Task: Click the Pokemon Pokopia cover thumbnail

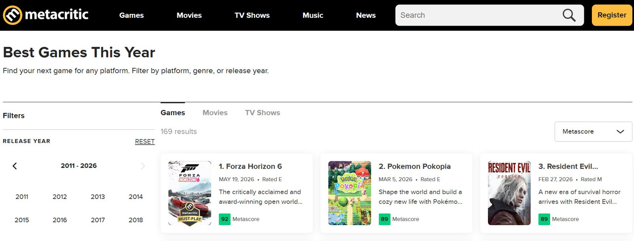Action: tap(350, 193)
